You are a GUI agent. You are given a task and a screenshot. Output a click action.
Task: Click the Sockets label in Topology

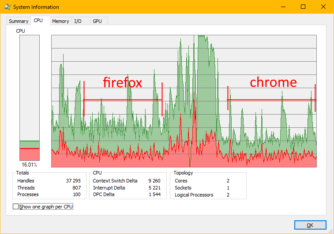click(183, 188)
